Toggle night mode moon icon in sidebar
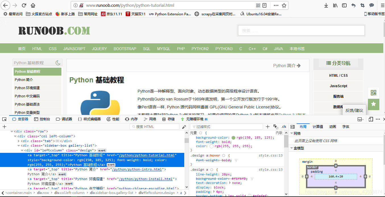Image resolution: width=385 pixels, height=197 pixels. [x=58, y=63]
